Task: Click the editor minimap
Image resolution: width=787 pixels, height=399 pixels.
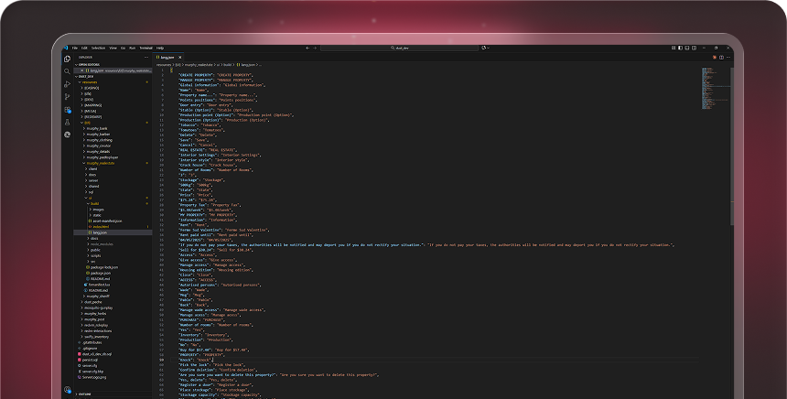Action: pos(716,89)
